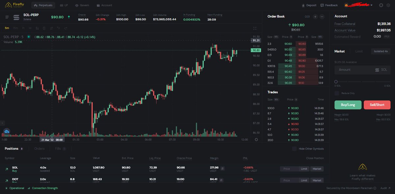Close SOL position with Market button
This screenshot has height=194, width=395.
(317, 169)
